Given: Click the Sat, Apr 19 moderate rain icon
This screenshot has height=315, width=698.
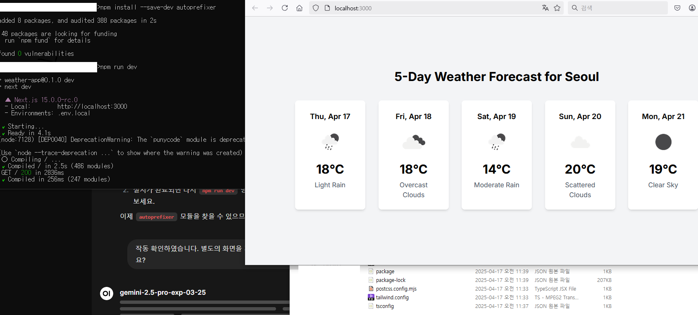Looking at the screenshot, I should tap(496, 142).
